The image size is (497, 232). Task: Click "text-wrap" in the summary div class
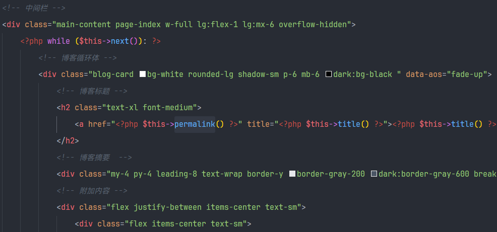222,174
